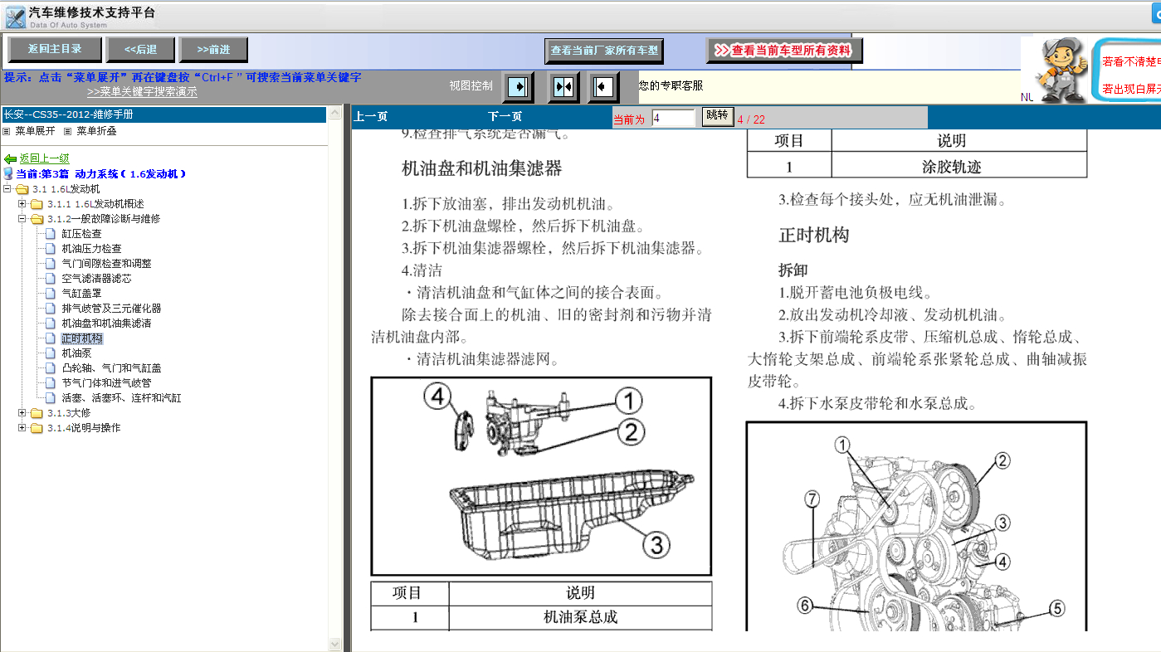Click the document icon beside 机油压力检查

51,249
